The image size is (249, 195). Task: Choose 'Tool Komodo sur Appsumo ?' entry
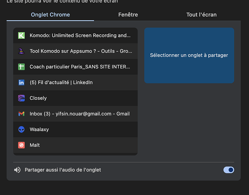pos(75,51)
